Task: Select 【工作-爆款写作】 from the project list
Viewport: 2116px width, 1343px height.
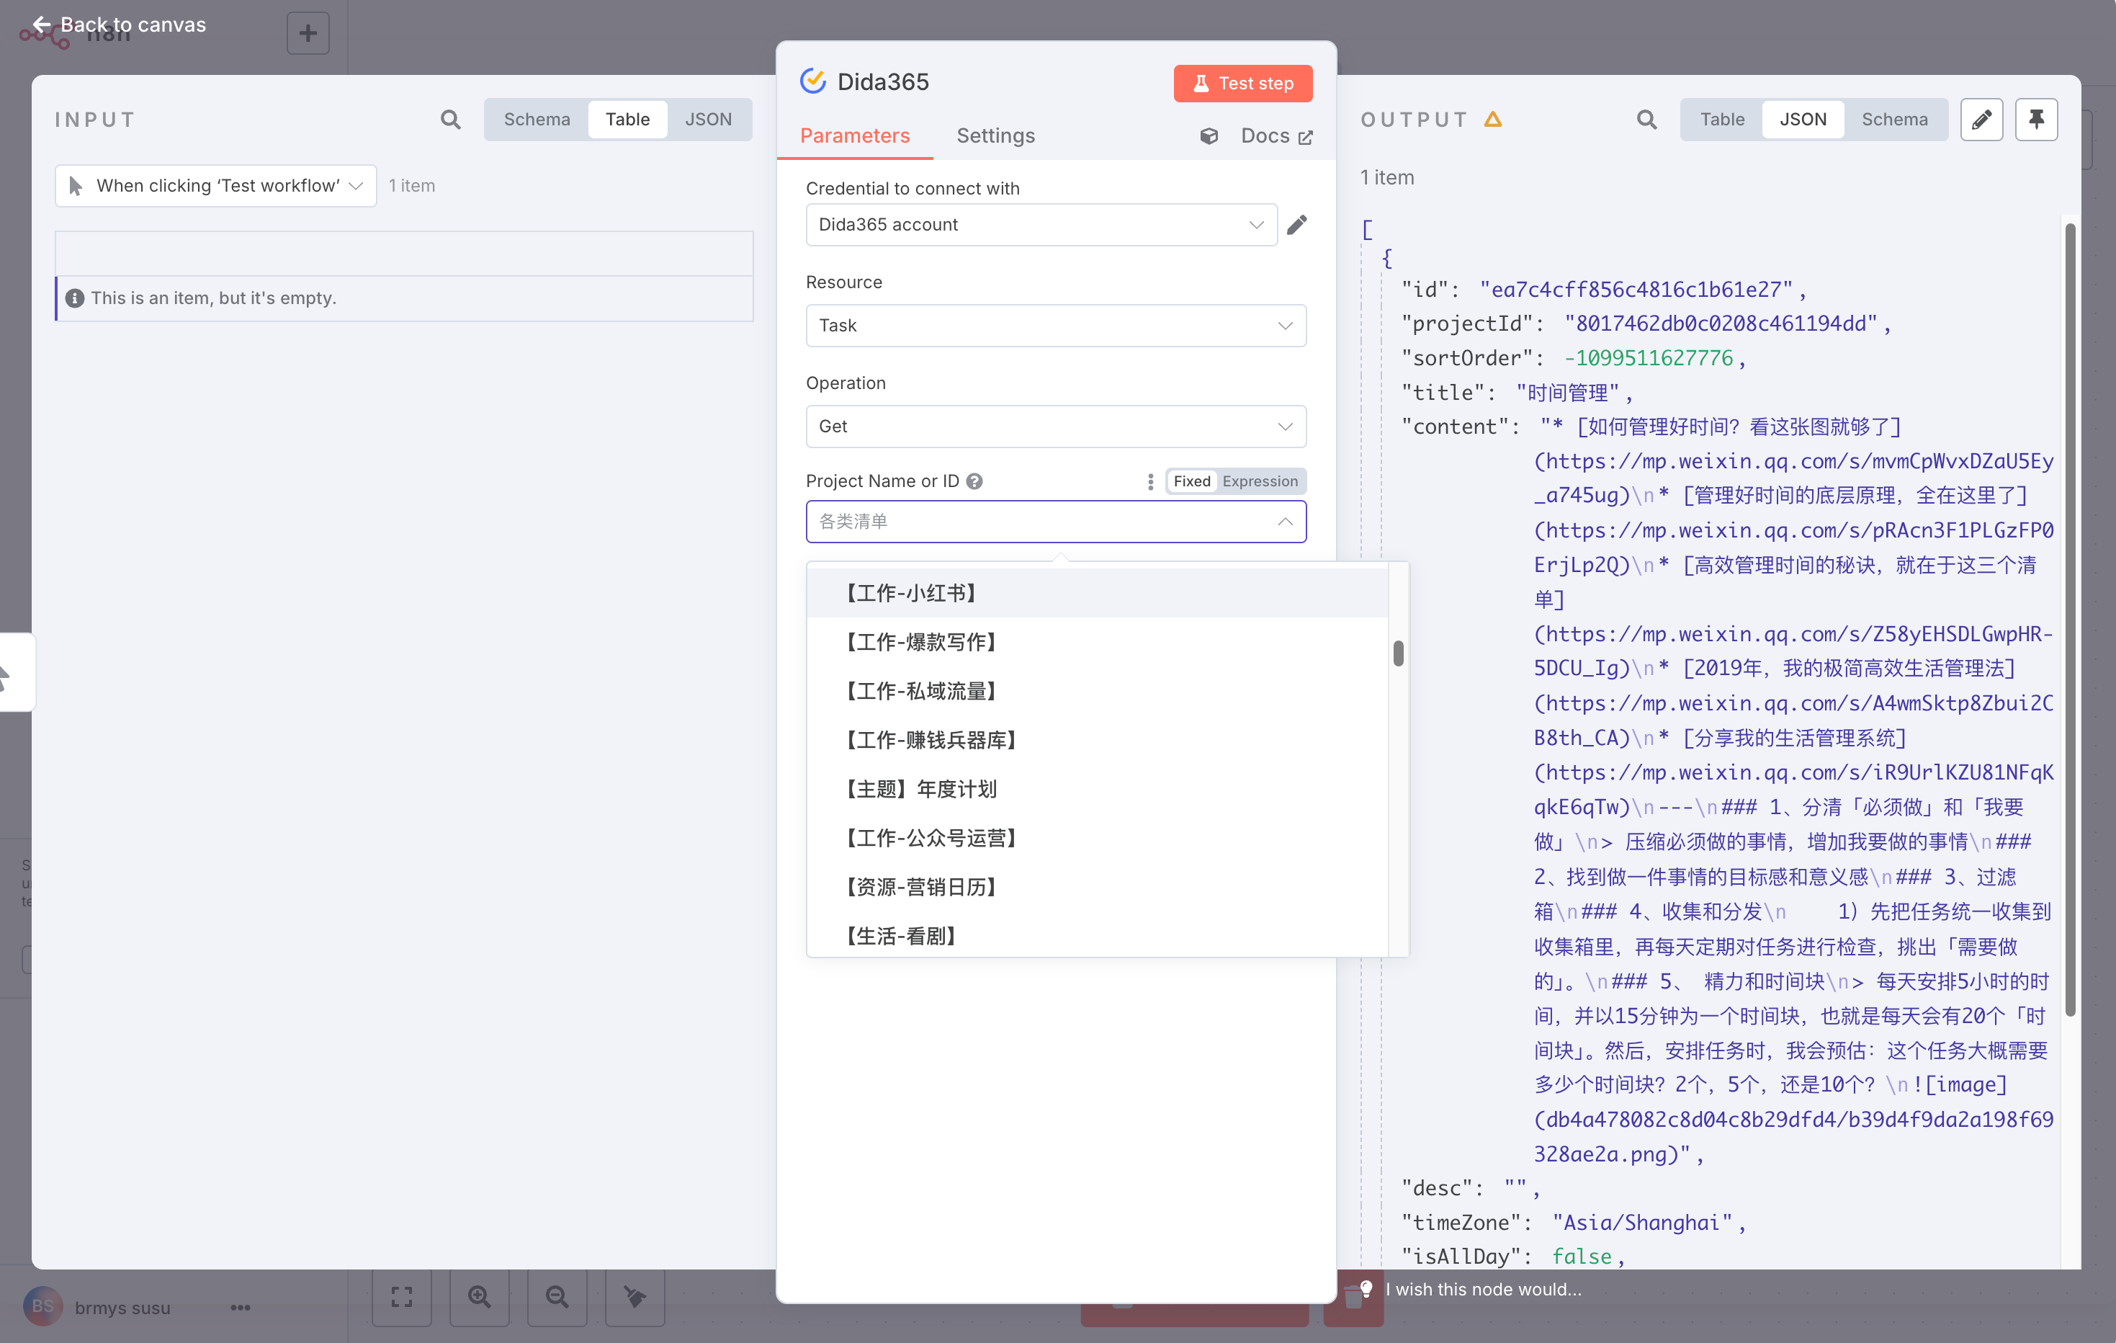Action: [921, 643]
